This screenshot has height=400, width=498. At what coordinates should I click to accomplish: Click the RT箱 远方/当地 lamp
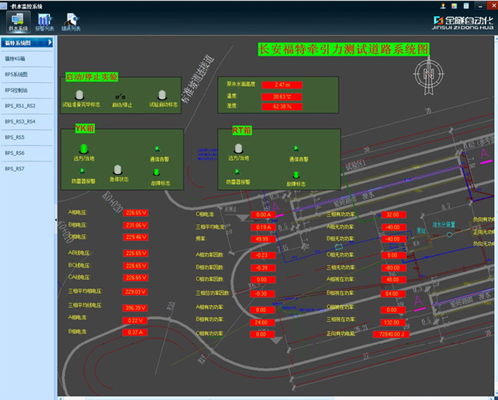point(238,148)
